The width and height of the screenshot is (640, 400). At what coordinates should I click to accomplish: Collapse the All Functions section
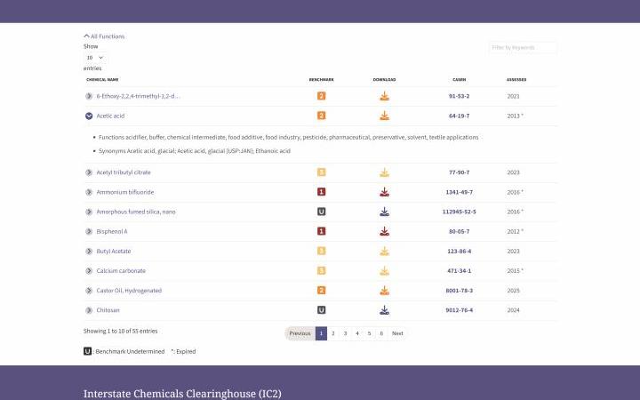point(104,36)
